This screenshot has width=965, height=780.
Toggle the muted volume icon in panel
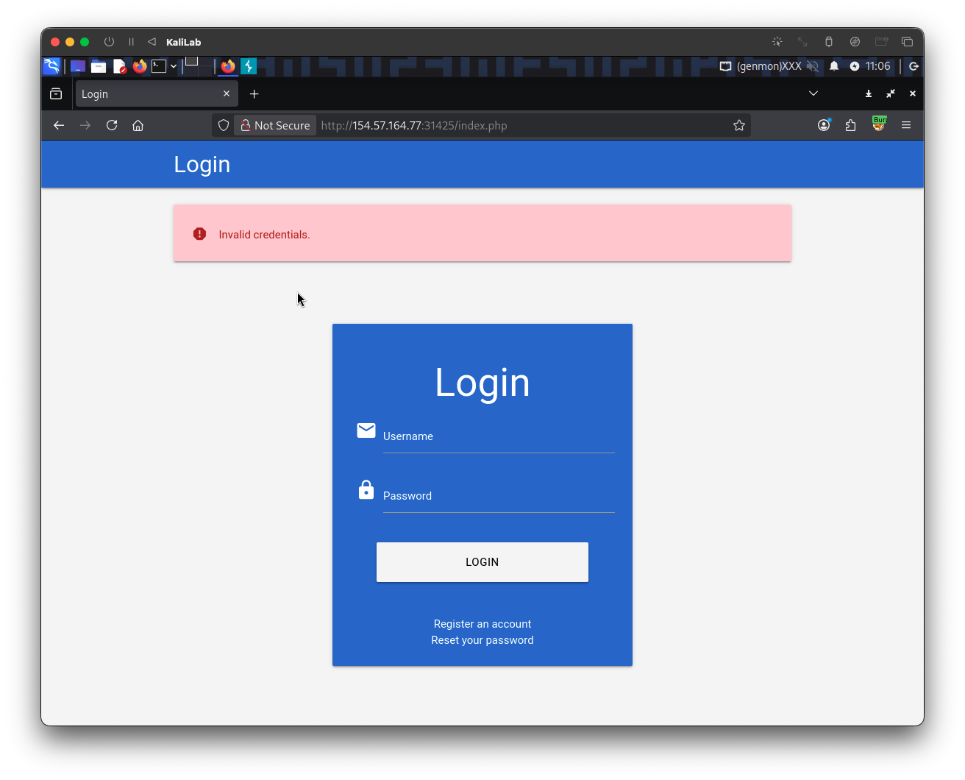point(813,66)
